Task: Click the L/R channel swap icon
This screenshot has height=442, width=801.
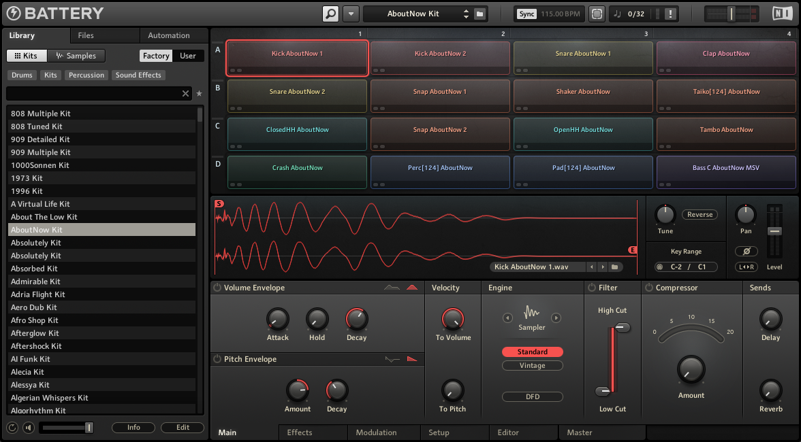Action: click(746, 267)
